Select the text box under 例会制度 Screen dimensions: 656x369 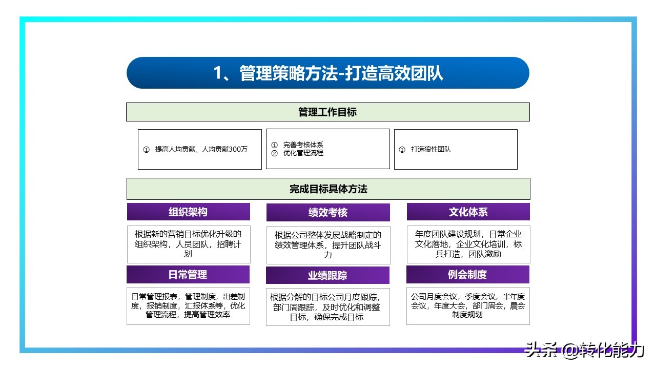(468, 306)
